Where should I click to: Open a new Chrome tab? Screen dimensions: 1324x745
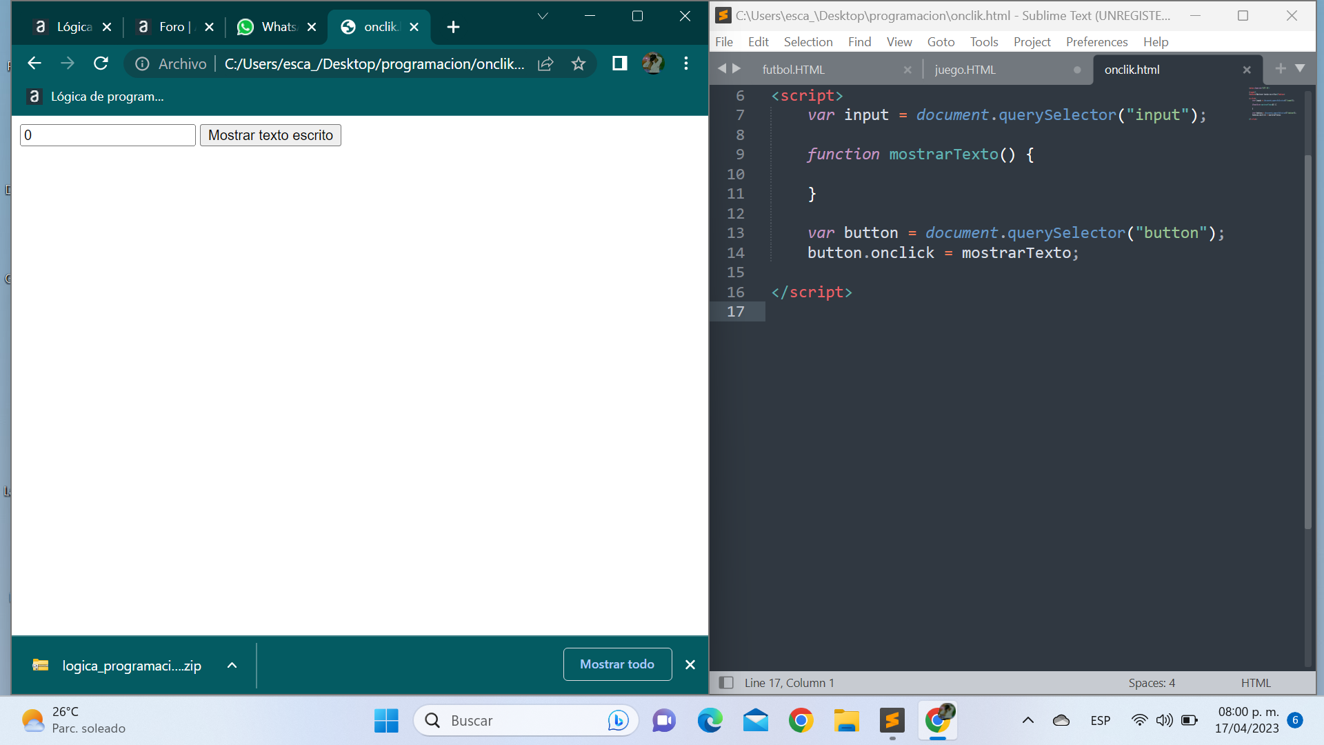point(453,27)
